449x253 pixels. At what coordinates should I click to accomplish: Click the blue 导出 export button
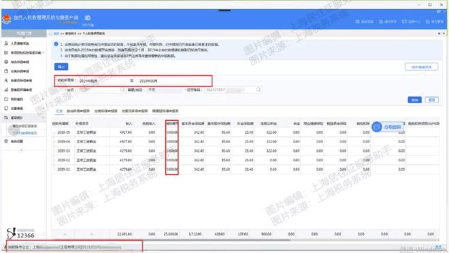tap(61, 67)
